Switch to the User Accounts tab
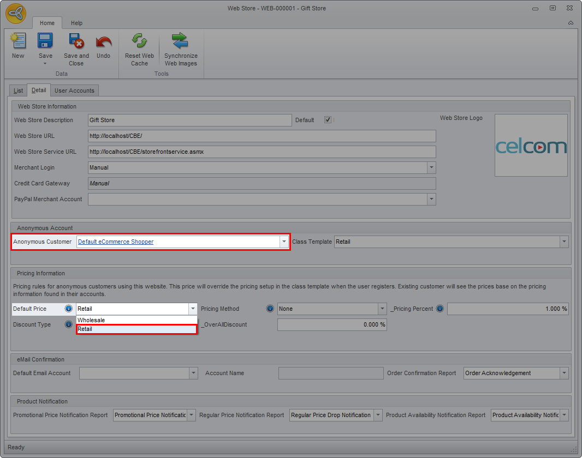The height and width of the screenshot is (458, 582). (x=74, y=91)
